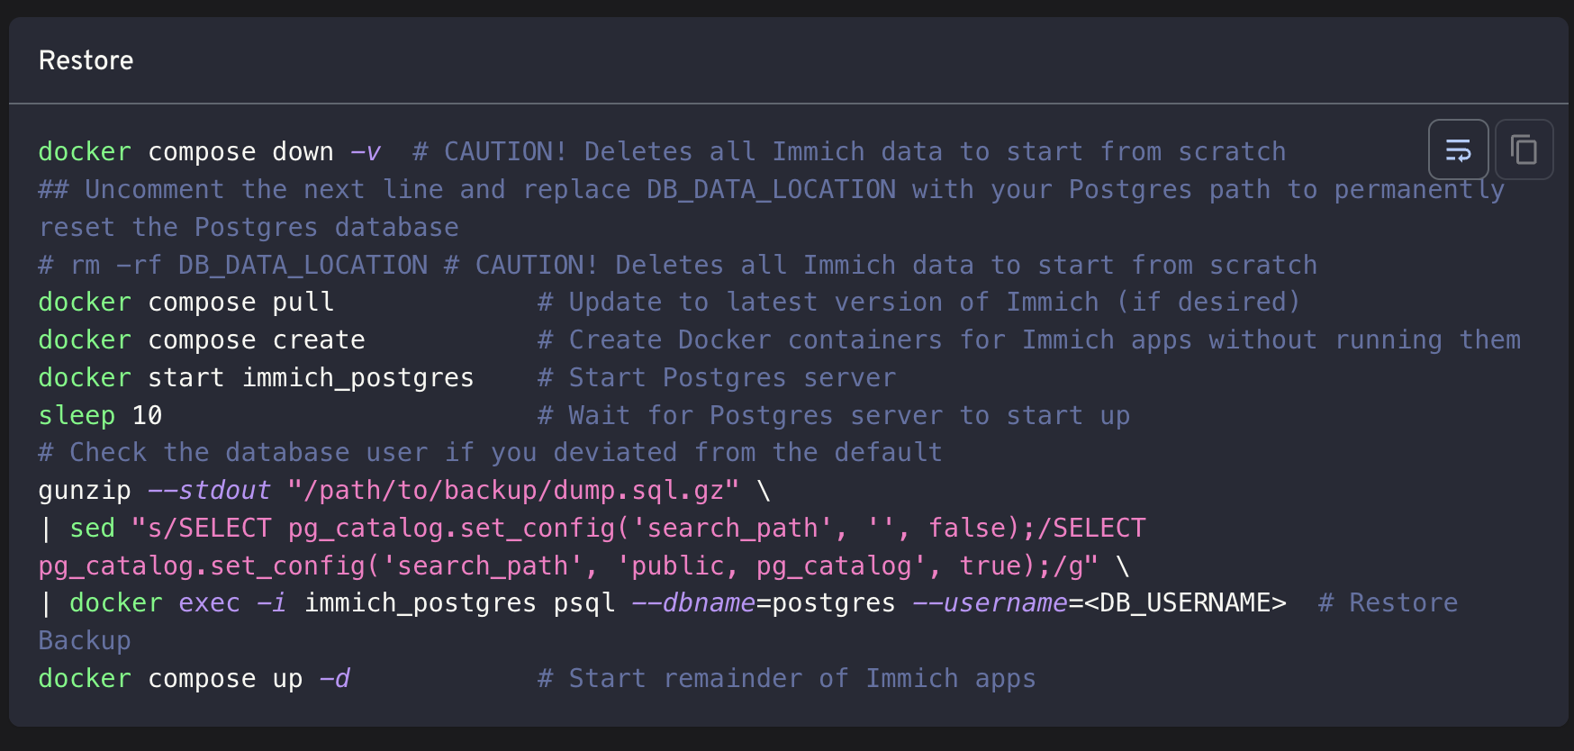Click the -d flag after compose up
Image resolution: width=1574 pixels, height=751 pixels.
coord(334,678)
